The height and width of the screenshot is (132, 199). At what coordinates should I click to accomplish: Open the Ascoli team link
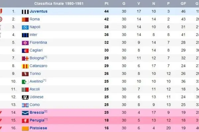35,89
